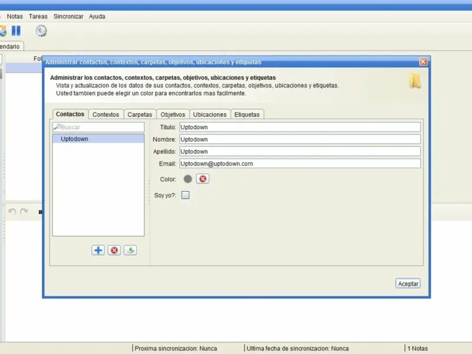
Task: Open the Notas menu
Action: [x=15, y=17]
